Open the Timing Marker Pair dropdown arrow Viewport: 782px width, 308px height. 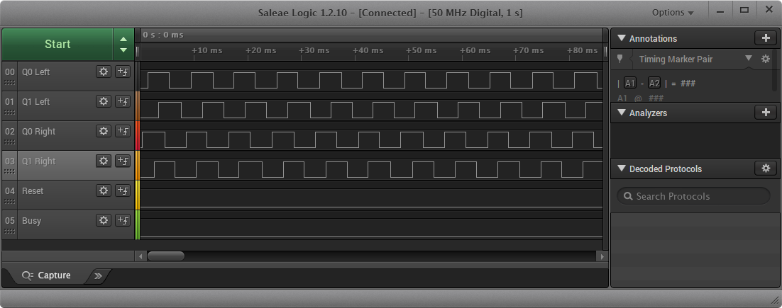click(748, 59)
